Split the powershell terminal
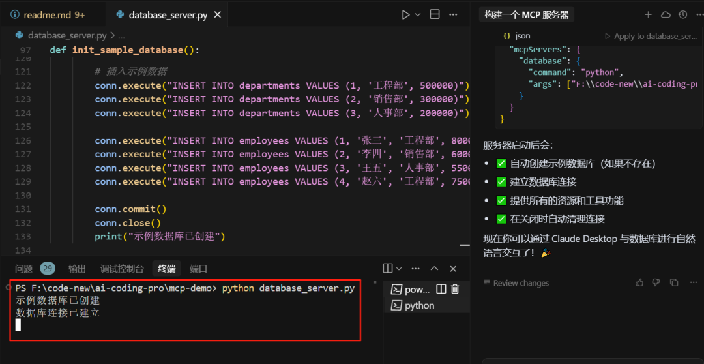704x364 pixels. (441, 289)
